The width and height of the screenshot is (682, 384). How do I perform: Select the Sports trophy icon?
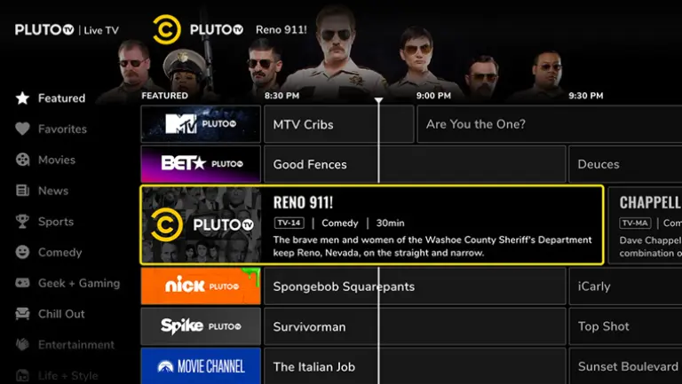(x=22, y=222)
